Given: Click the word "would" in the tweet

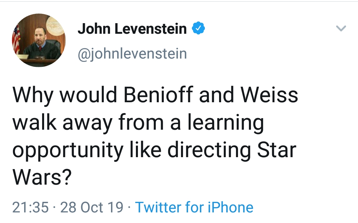Looking at the screenshot, I should [88, 95].
